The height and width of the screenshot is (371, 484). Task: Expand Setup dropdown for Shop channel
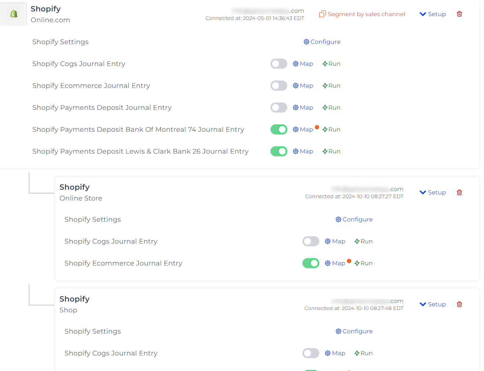(x=433, y=304)
